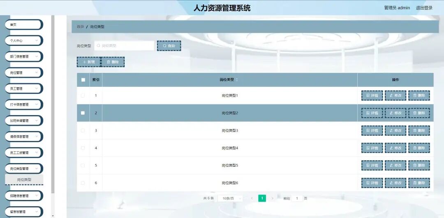This screenshot has width=444, height=218.
Task: Go to the next page arrow
Action: [x=273, y=198]
